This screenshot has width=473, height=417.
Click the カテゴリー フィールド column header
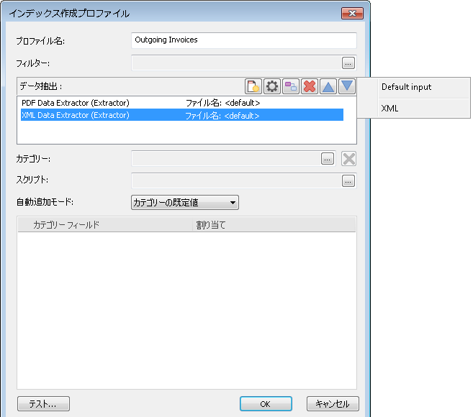[x=105, y=225]
